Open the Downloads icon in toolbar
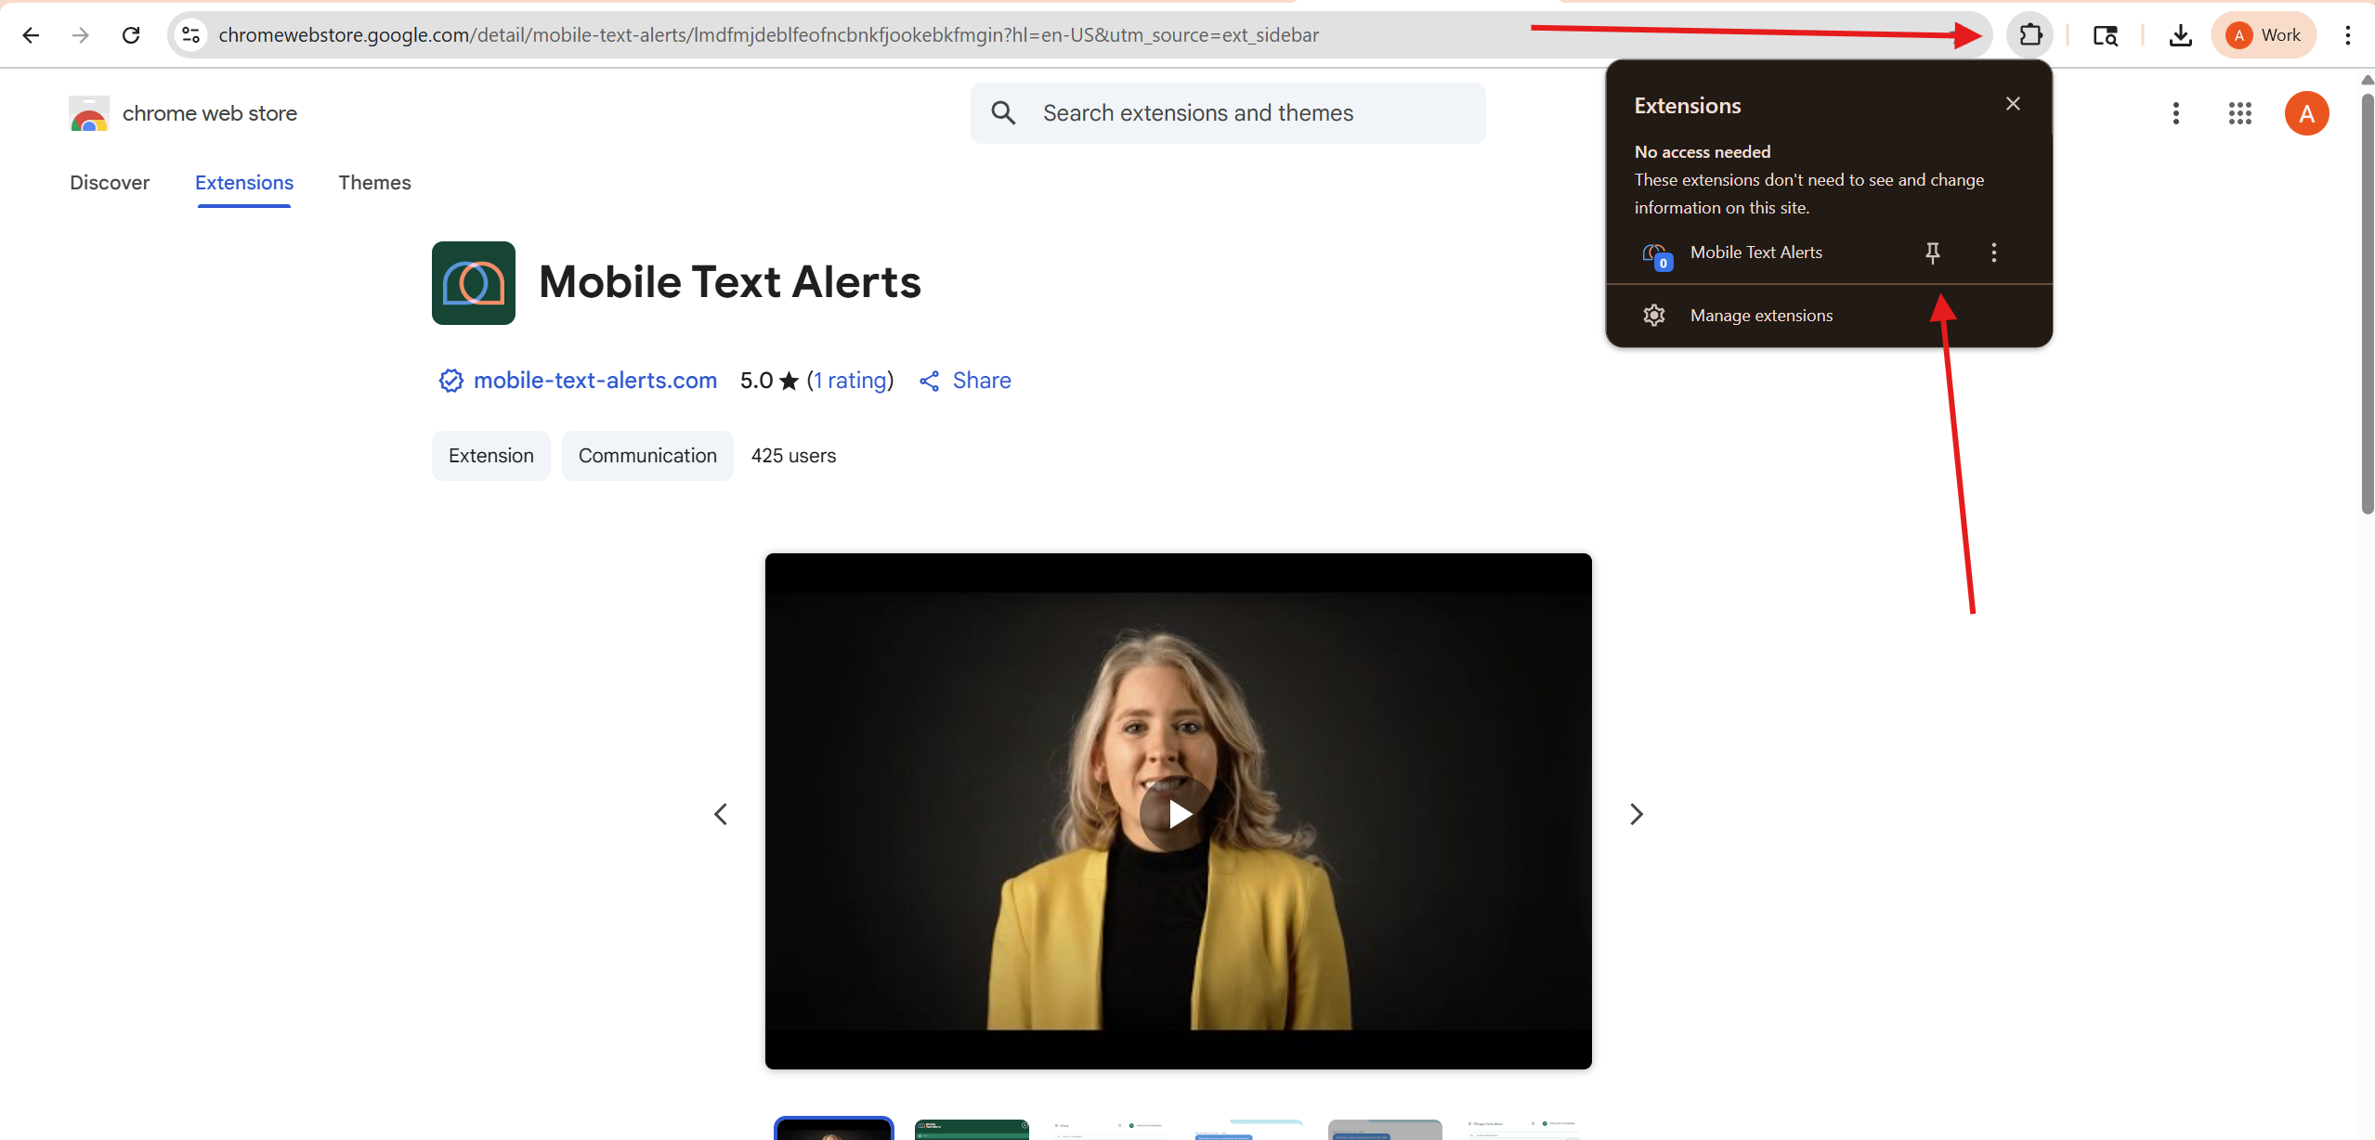The width and height of the screenshot is (2375, 1140). (x=2180, y=35)
